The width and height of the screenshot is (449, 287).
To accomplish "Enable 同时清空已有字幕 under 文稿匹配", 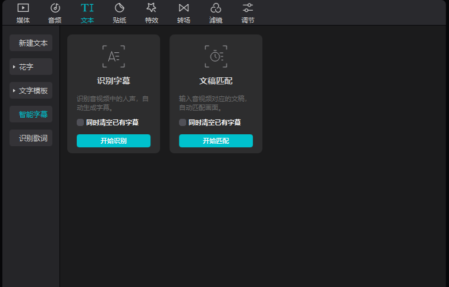I will (x=183, y=122).
